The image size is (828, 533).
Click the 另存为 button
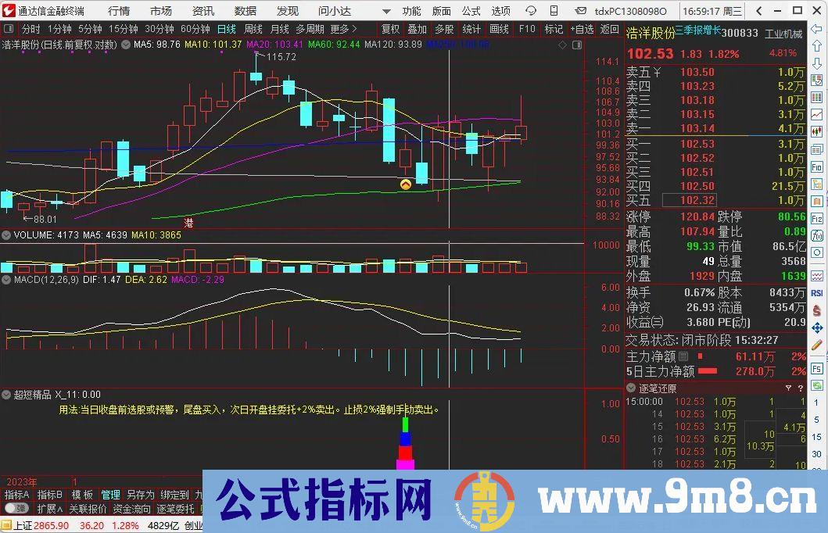(x=141, y=495)
